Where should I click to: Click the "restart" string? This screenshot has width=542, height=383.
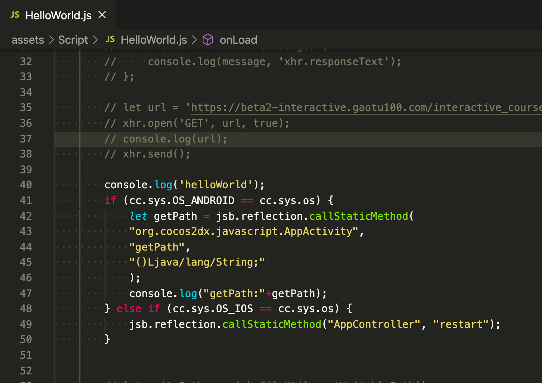click(461, 324)
